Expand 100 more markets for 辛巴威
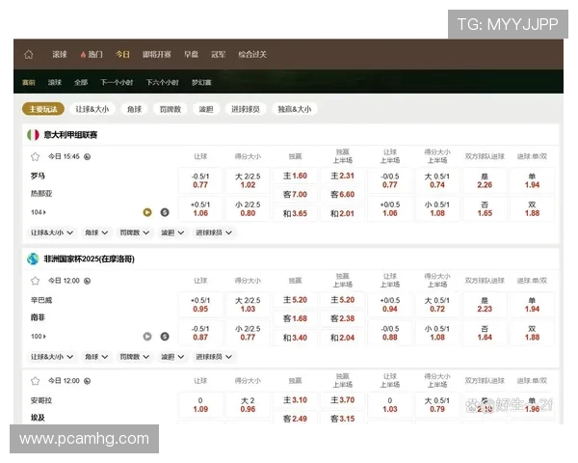The image size is (578, 463). [x=39, y=337]
